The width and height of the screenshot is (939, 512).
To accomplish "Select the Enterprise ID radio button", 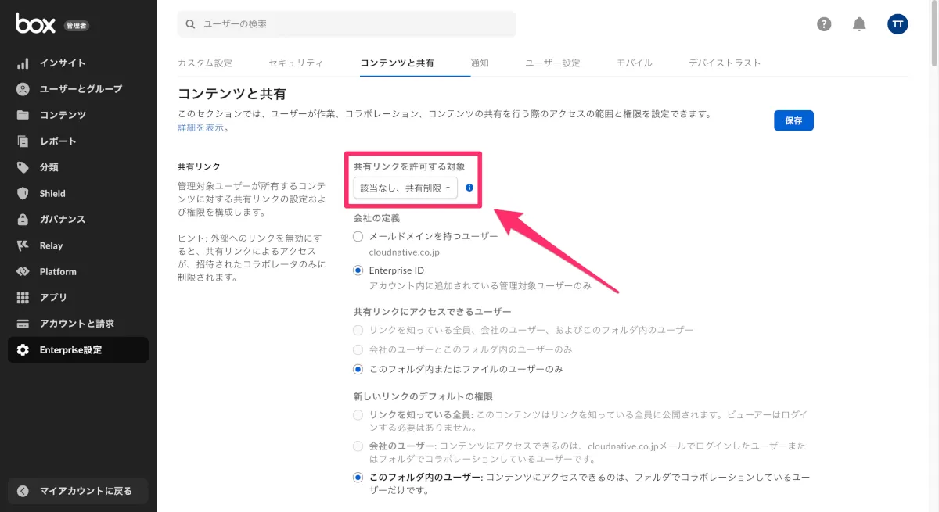I will point(358,270).
